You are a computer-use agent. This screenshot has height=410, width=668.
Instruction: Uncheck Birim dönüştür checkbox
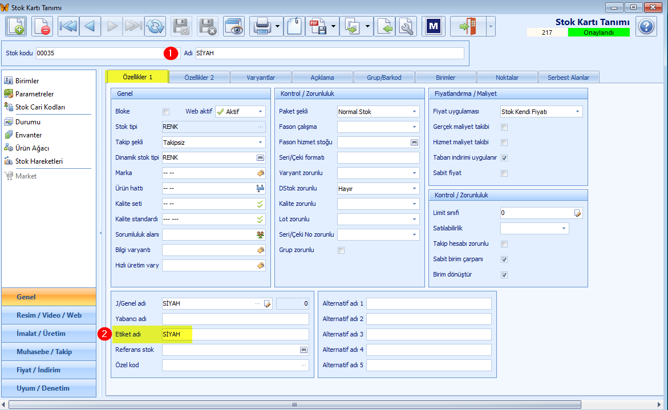(504, 275)
